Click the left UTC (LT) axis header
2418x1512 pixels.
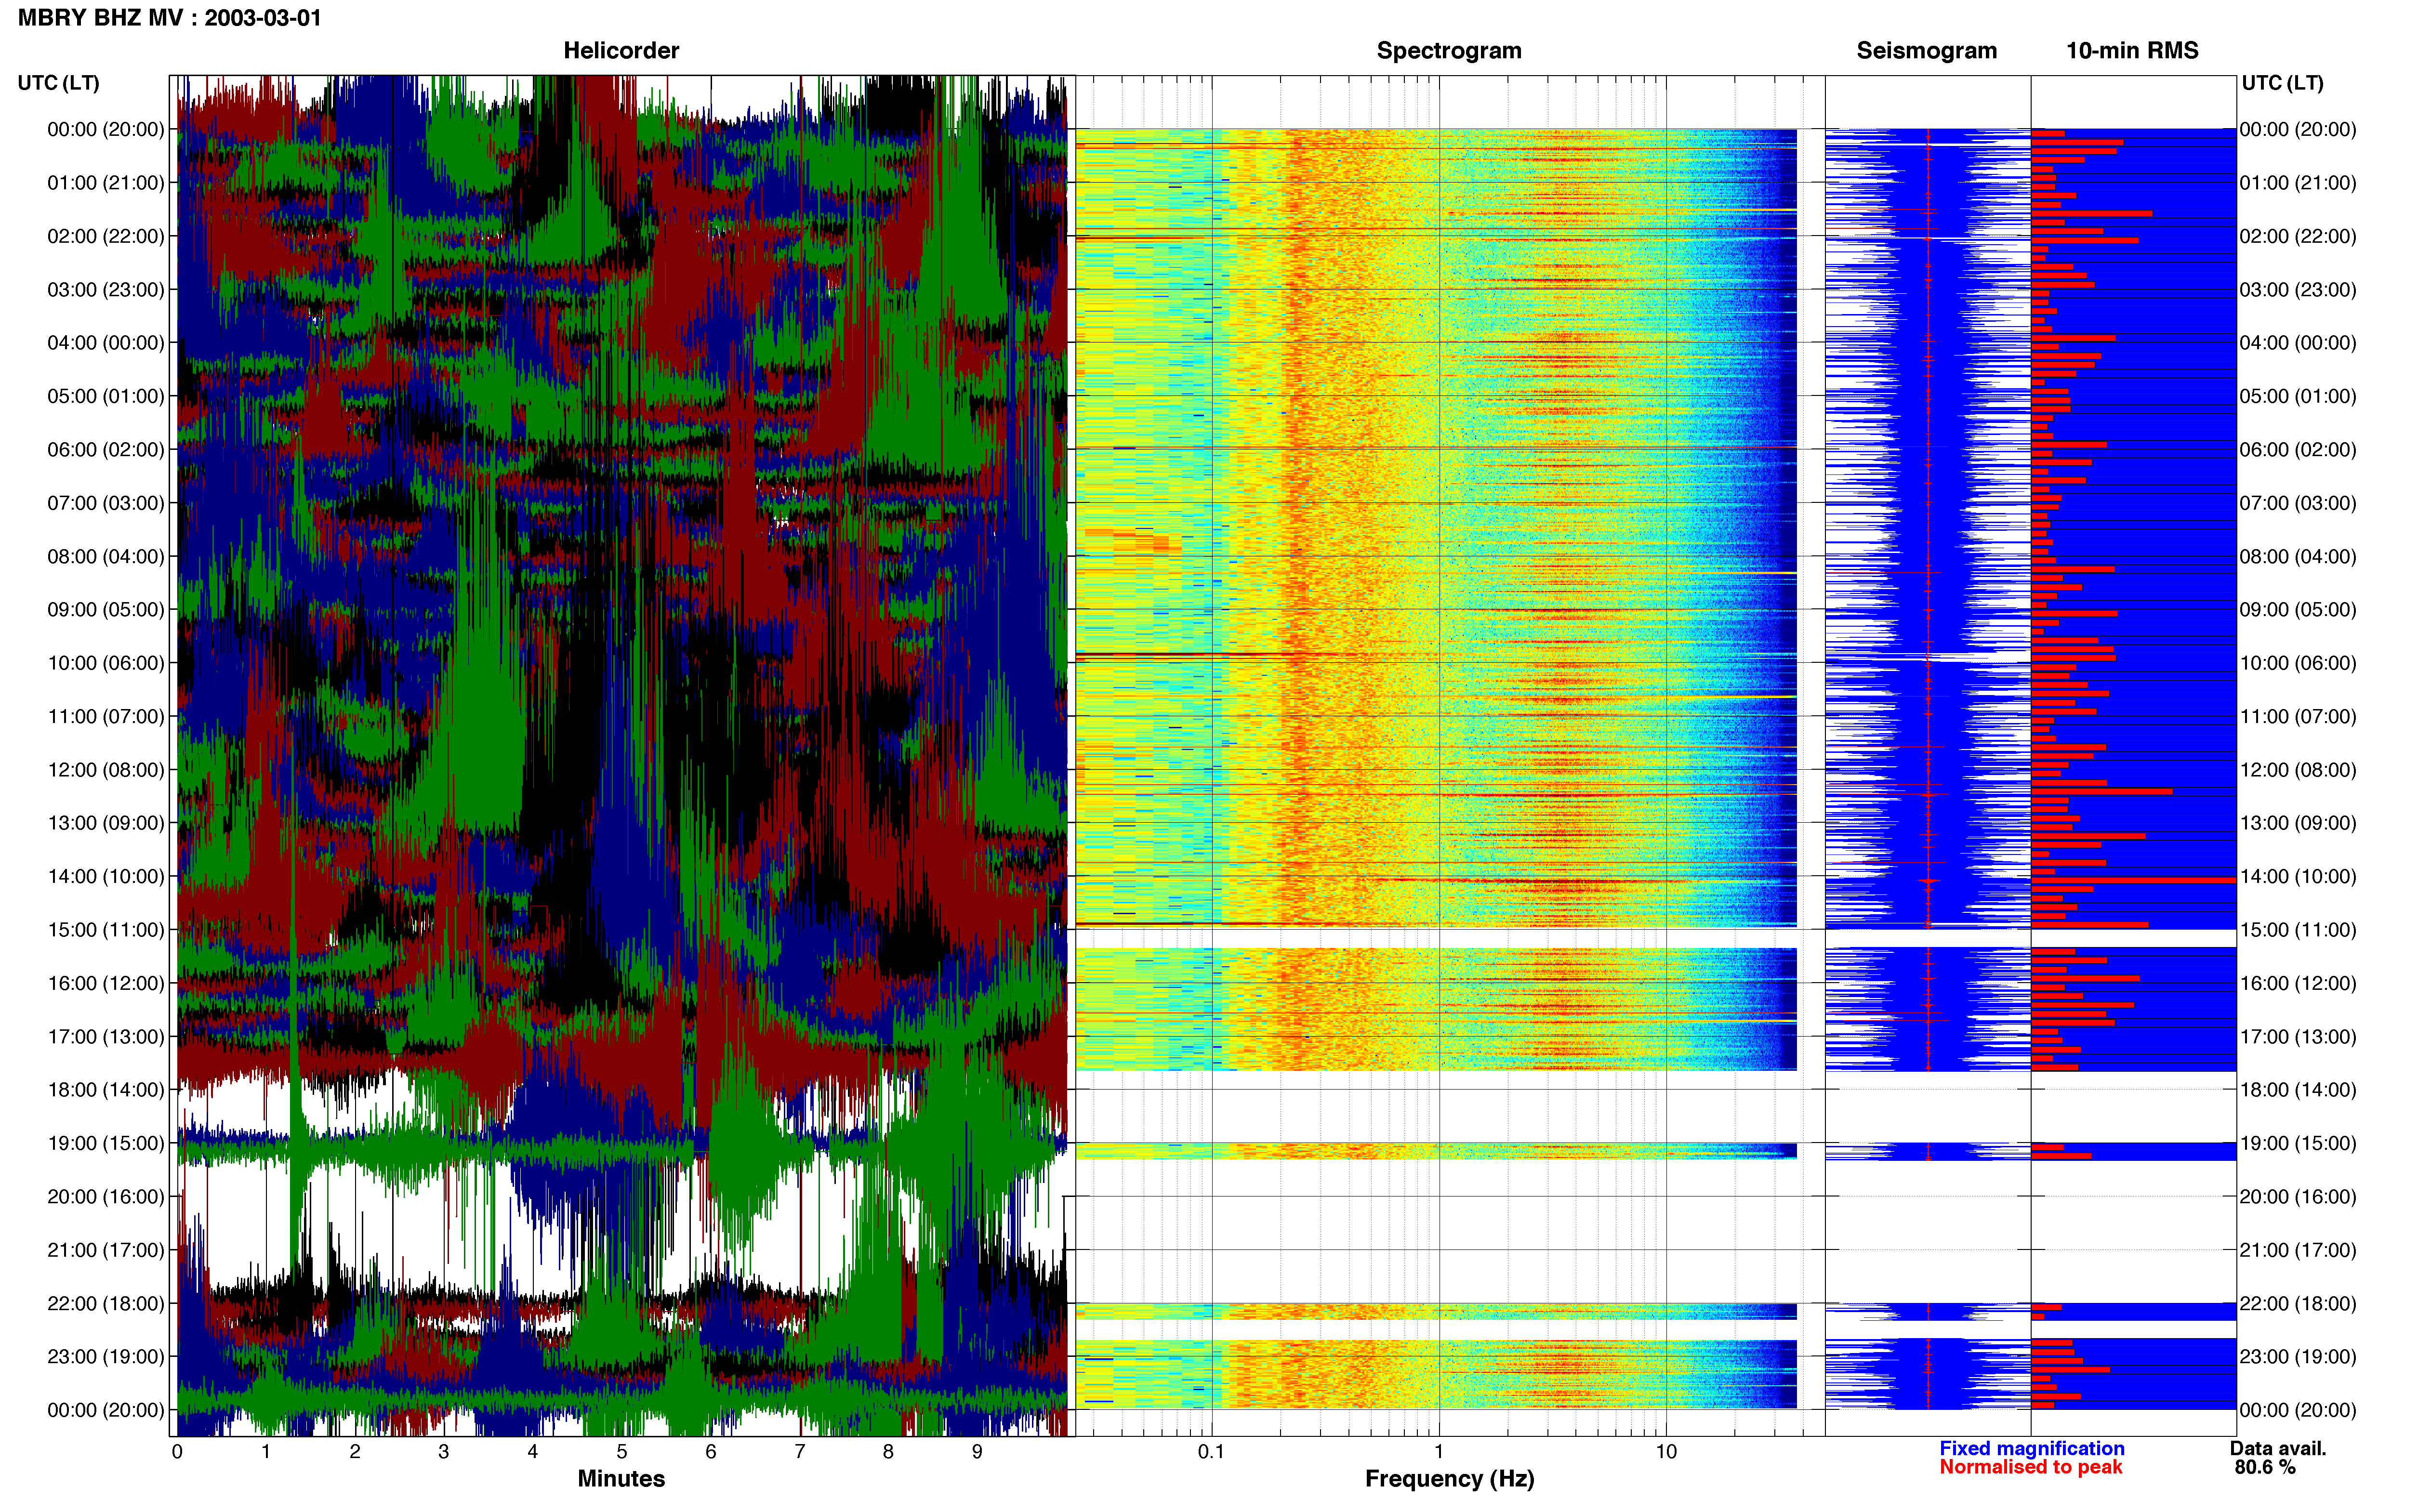tap(59, 83)
